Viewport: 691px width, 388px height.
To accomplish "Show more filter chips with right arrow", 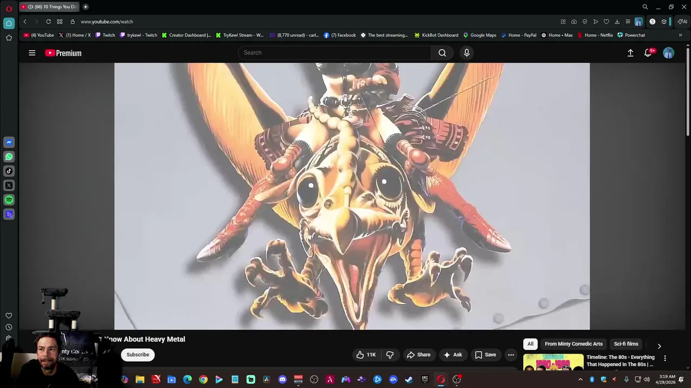I will 659,346.
